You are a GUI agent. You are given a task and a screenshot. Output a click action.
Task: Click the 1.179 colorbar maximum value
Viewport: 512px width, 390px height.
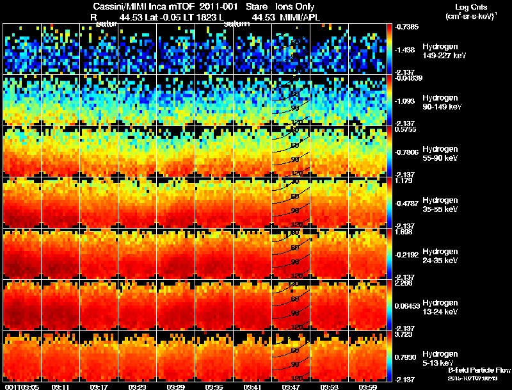click(403, 181)
